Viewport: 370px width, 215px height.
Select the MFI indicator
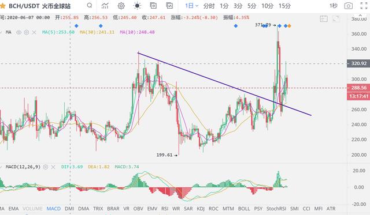[x=319, y=209]
